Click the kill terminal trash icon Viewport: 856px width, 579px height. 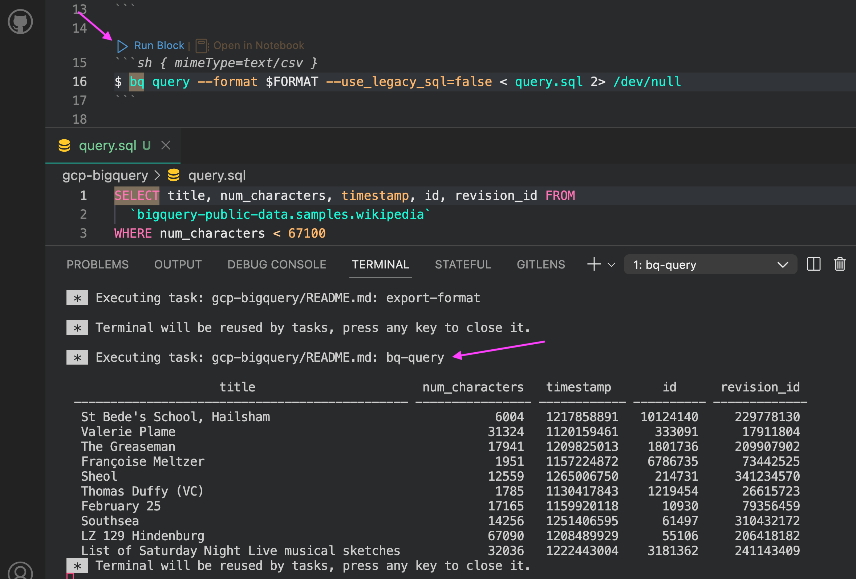(840, 264)
